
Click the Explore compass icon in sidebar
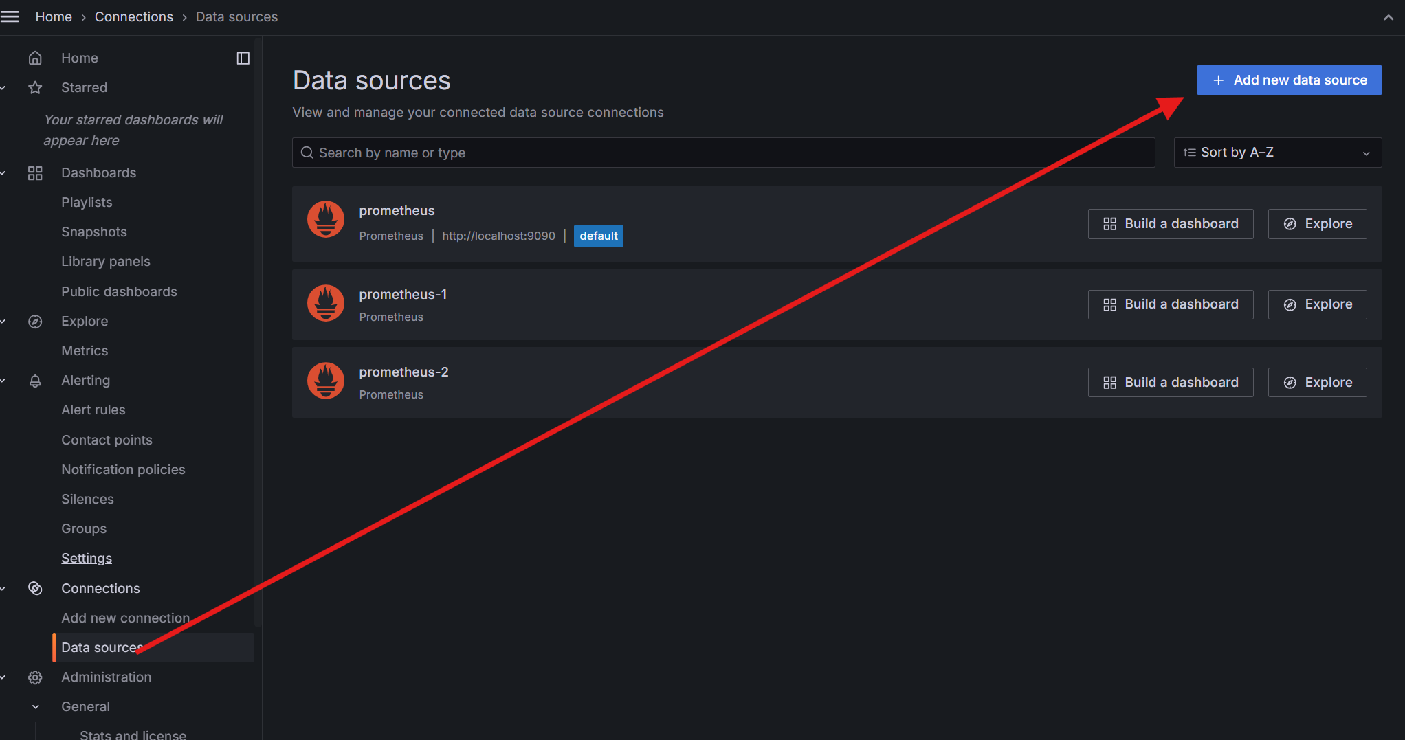35,321
